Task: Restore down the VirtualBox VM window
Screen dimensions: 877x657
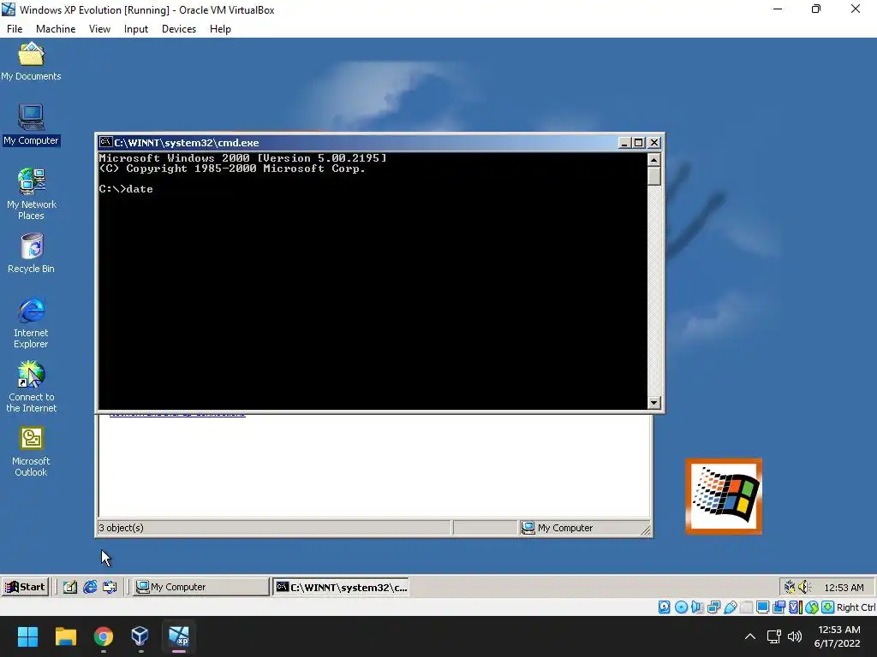Action: [816, 9]
